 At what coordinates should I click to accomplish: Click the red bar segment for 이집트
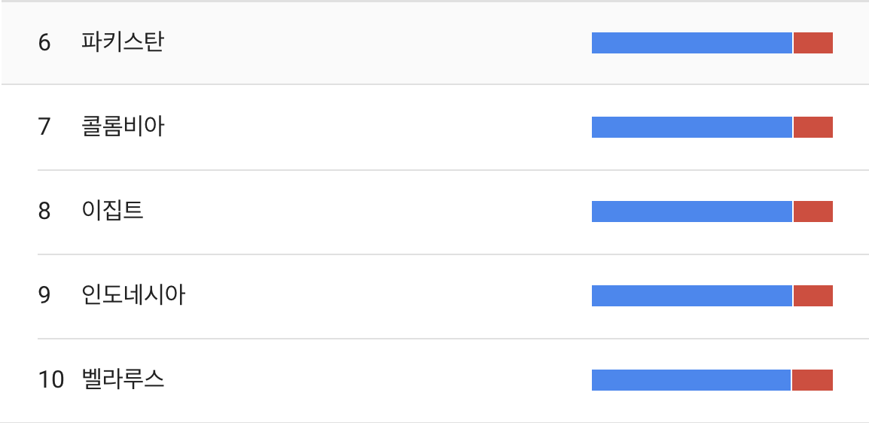coord(813,211)
